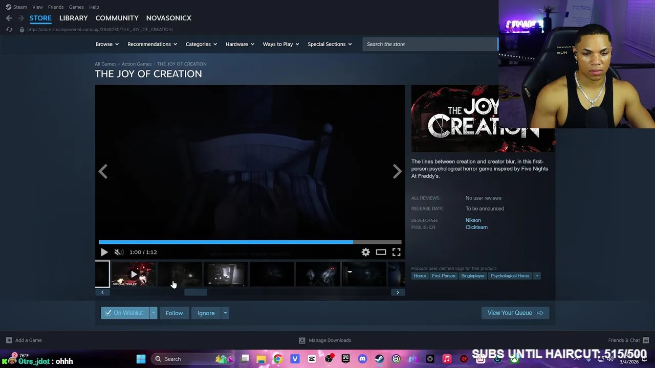Open video settings gear
This screenshot has height=368, width=655.
tap(365, 252)
